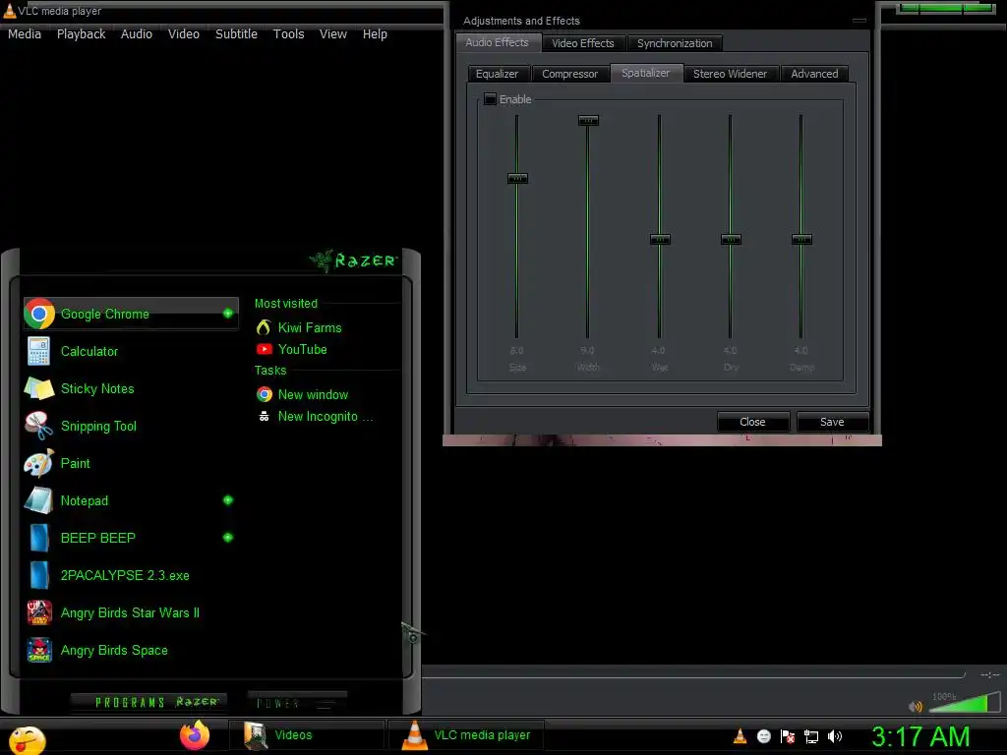Open New Incognito window task
The image size is (1007, 755).
[325, 416]
